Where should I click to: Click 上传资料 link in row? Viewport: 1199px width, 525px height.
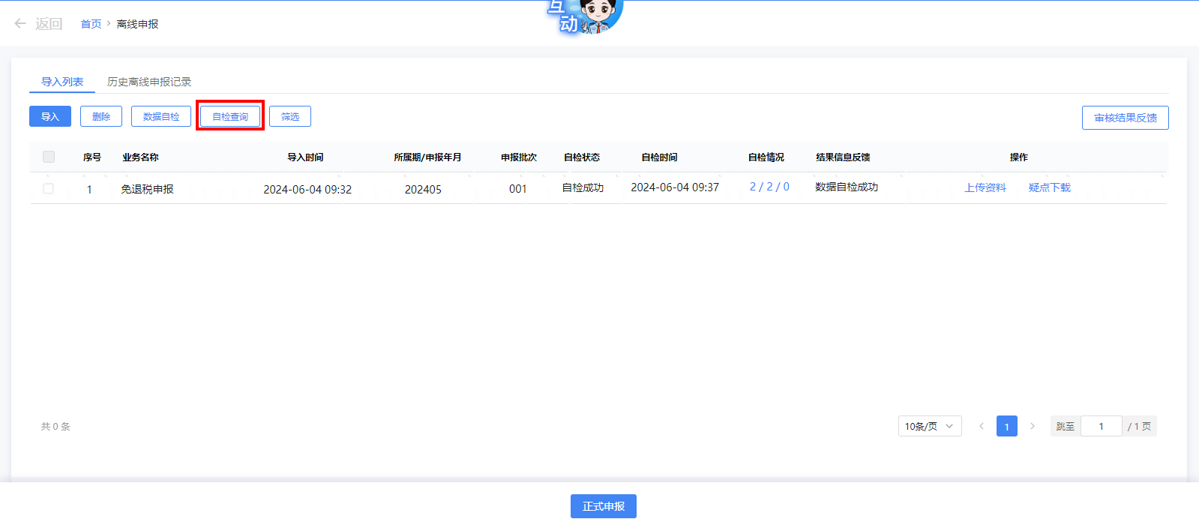pyautogui.click(x=985, y=187)
